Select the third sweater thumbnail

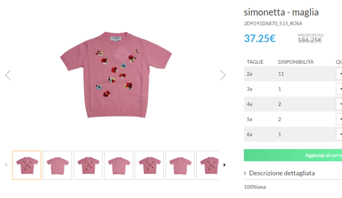pyautogui.click(x=88, y=165)
